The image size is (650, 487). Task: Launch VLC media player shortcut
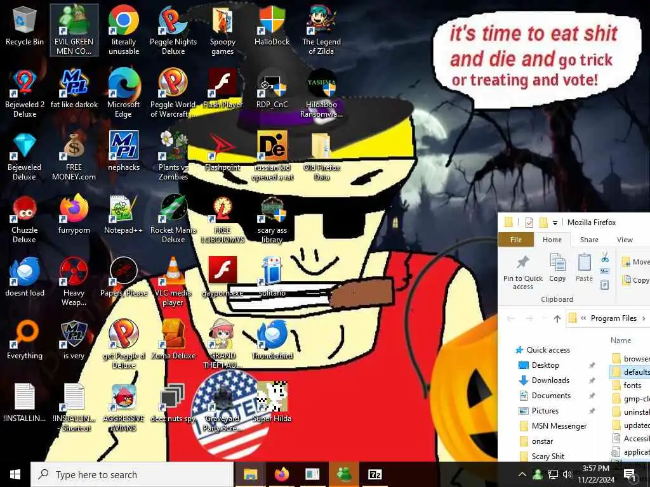173,282
